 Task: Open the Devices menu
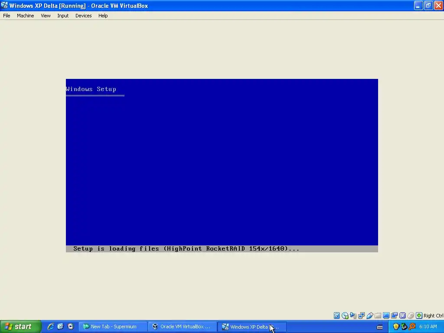pyautogui.click(x=83, y=16)
